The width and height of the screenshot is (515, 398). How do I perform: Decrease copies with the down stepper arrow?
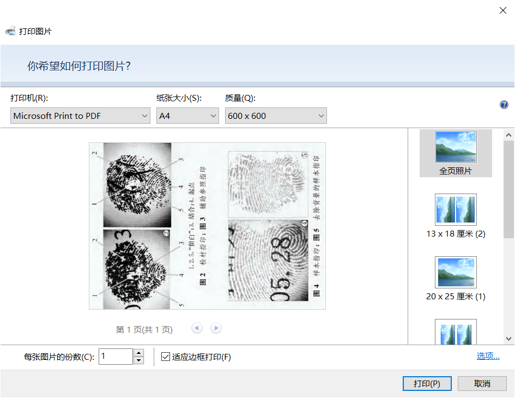tap(138, 360)
